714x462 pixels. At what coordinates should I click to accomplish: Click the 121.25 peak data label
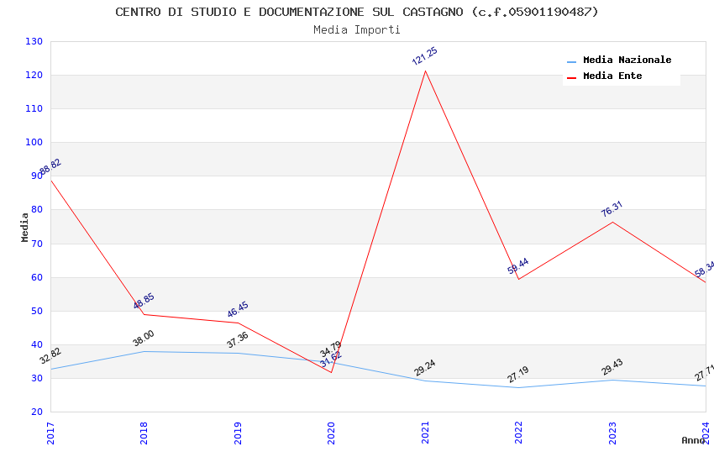(424, 56)
